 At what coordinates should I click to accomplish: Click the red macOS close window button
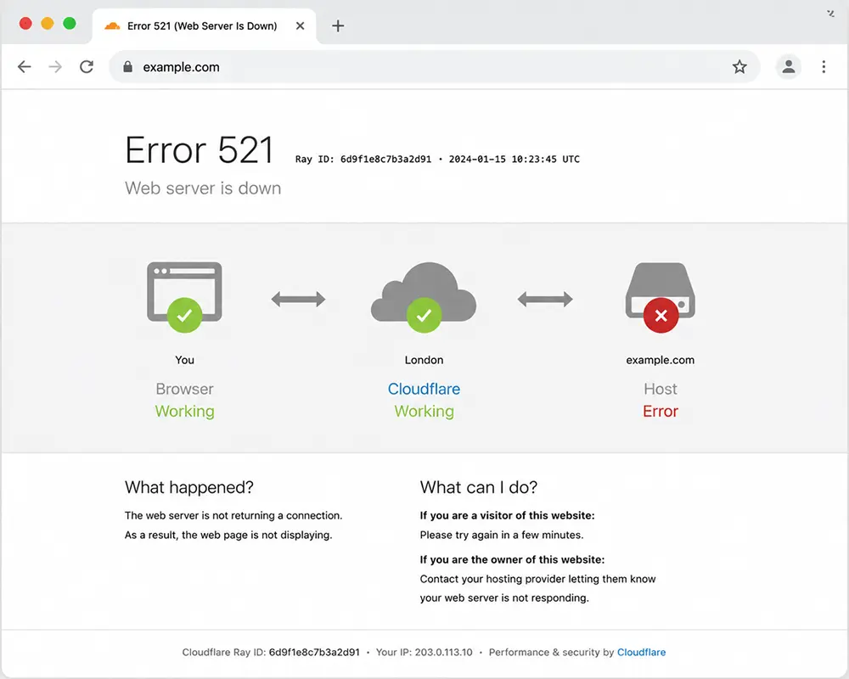tap(25, 23)
